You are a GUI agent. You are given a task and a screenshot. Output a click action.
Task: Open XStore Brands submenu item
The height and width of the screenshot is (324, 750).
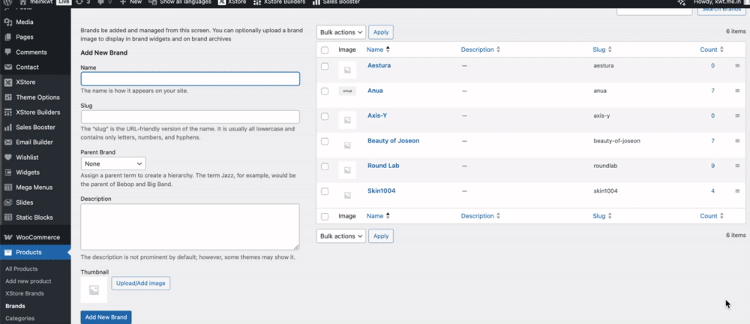tap(25, 293)
